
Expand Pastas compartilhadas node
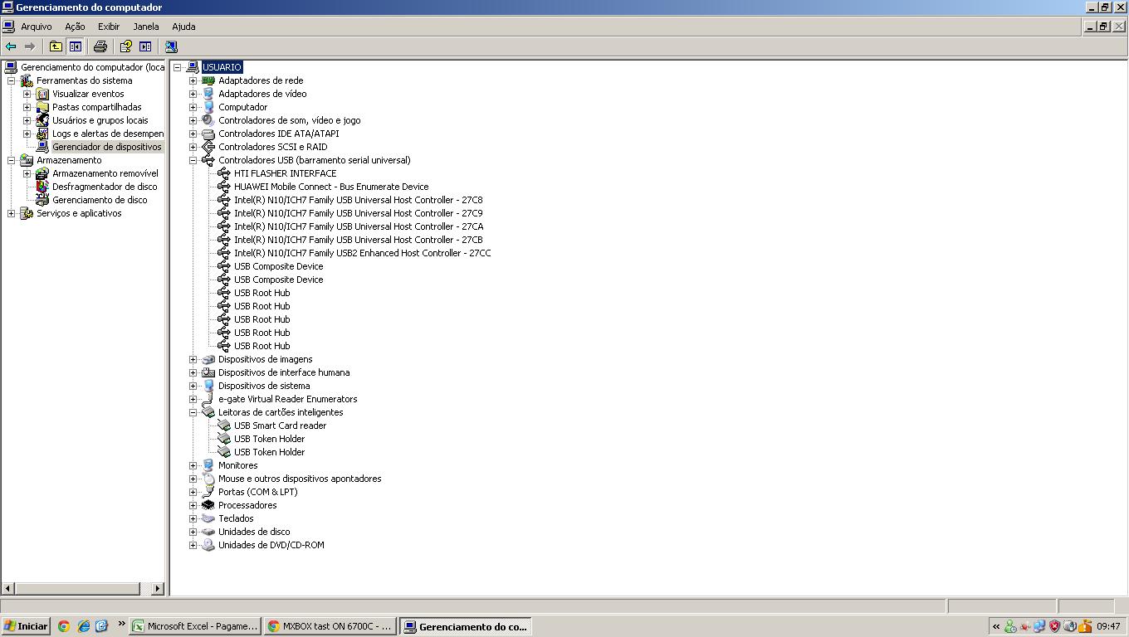(x=27, y=107)
